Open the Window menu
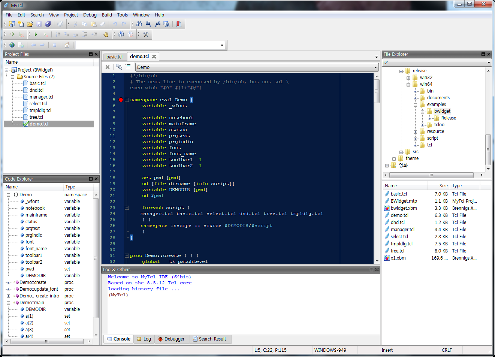This screenshot has width=495, height=357. point(141,15)
